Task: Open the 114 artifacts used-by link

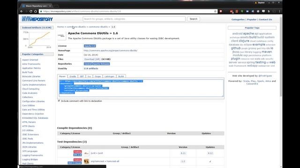Action: (x=91, y=69)
